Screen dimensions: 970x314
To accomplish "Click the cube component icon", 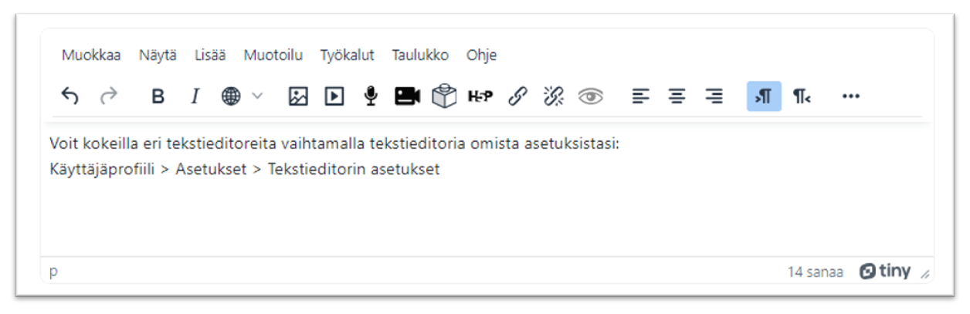I will point(444,96).
